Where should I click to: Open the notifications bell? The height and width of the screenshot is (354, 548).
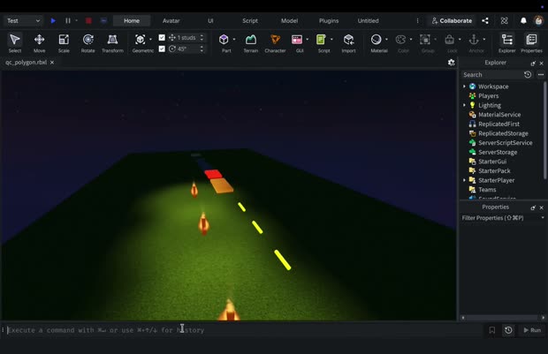(x=523, y=20)
